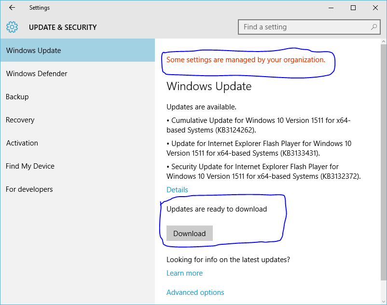Click Learn more about latest updates
The image size is (387, 305).
click(x=184, y=273)
